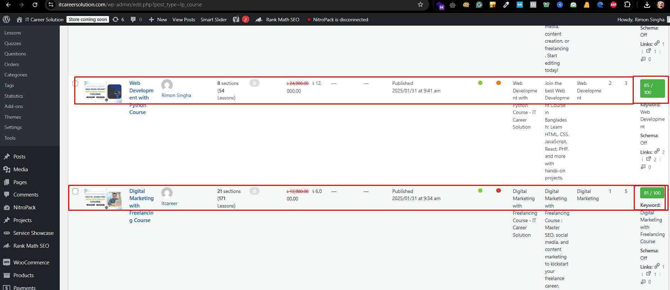
Task: Open the AdBlock Plus extension icon
Action: point(614,5)
